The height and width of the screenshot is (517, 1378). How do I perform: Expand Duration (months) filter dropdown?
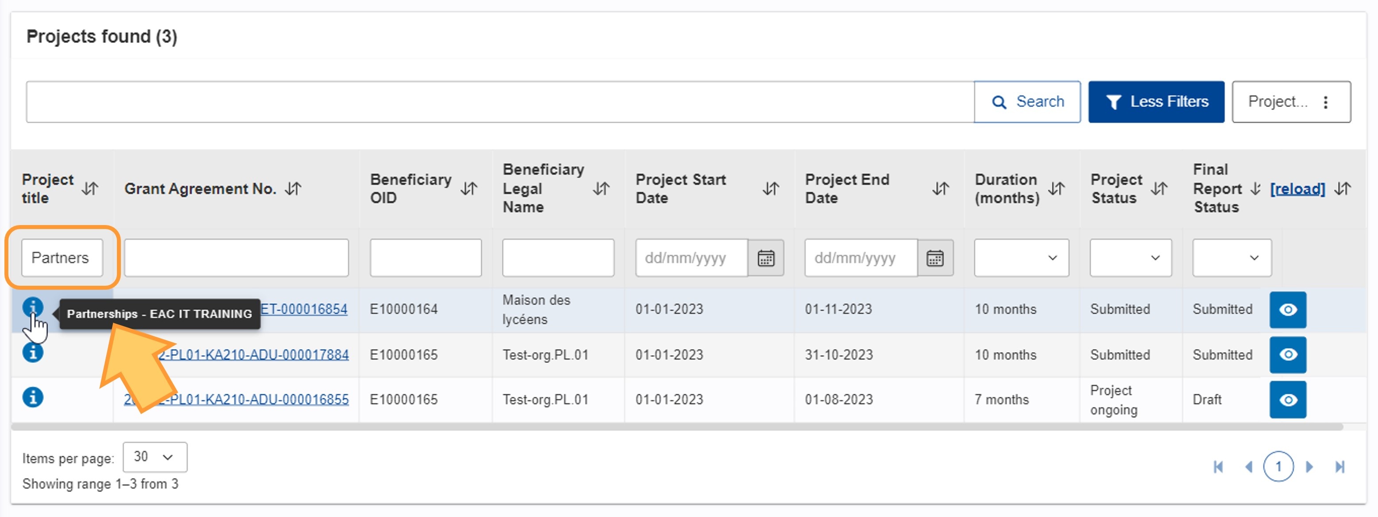click(1021, 258)
